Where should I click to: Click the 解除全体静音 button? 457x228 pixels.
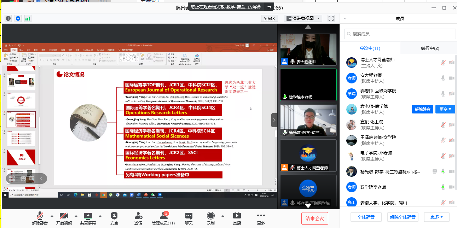(x=403, y=217)
